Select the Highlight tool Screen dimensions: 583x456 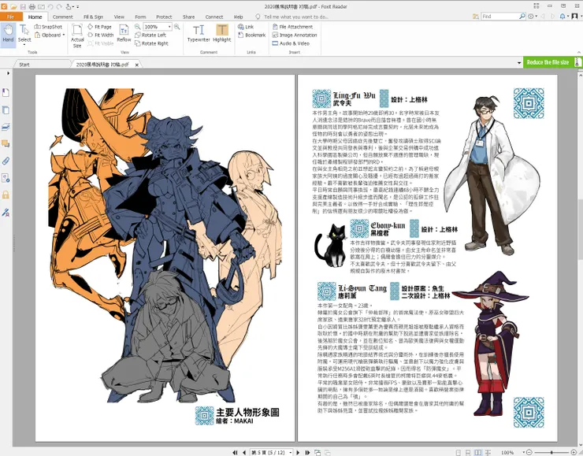pyautogui.click(x=222, y=33)
